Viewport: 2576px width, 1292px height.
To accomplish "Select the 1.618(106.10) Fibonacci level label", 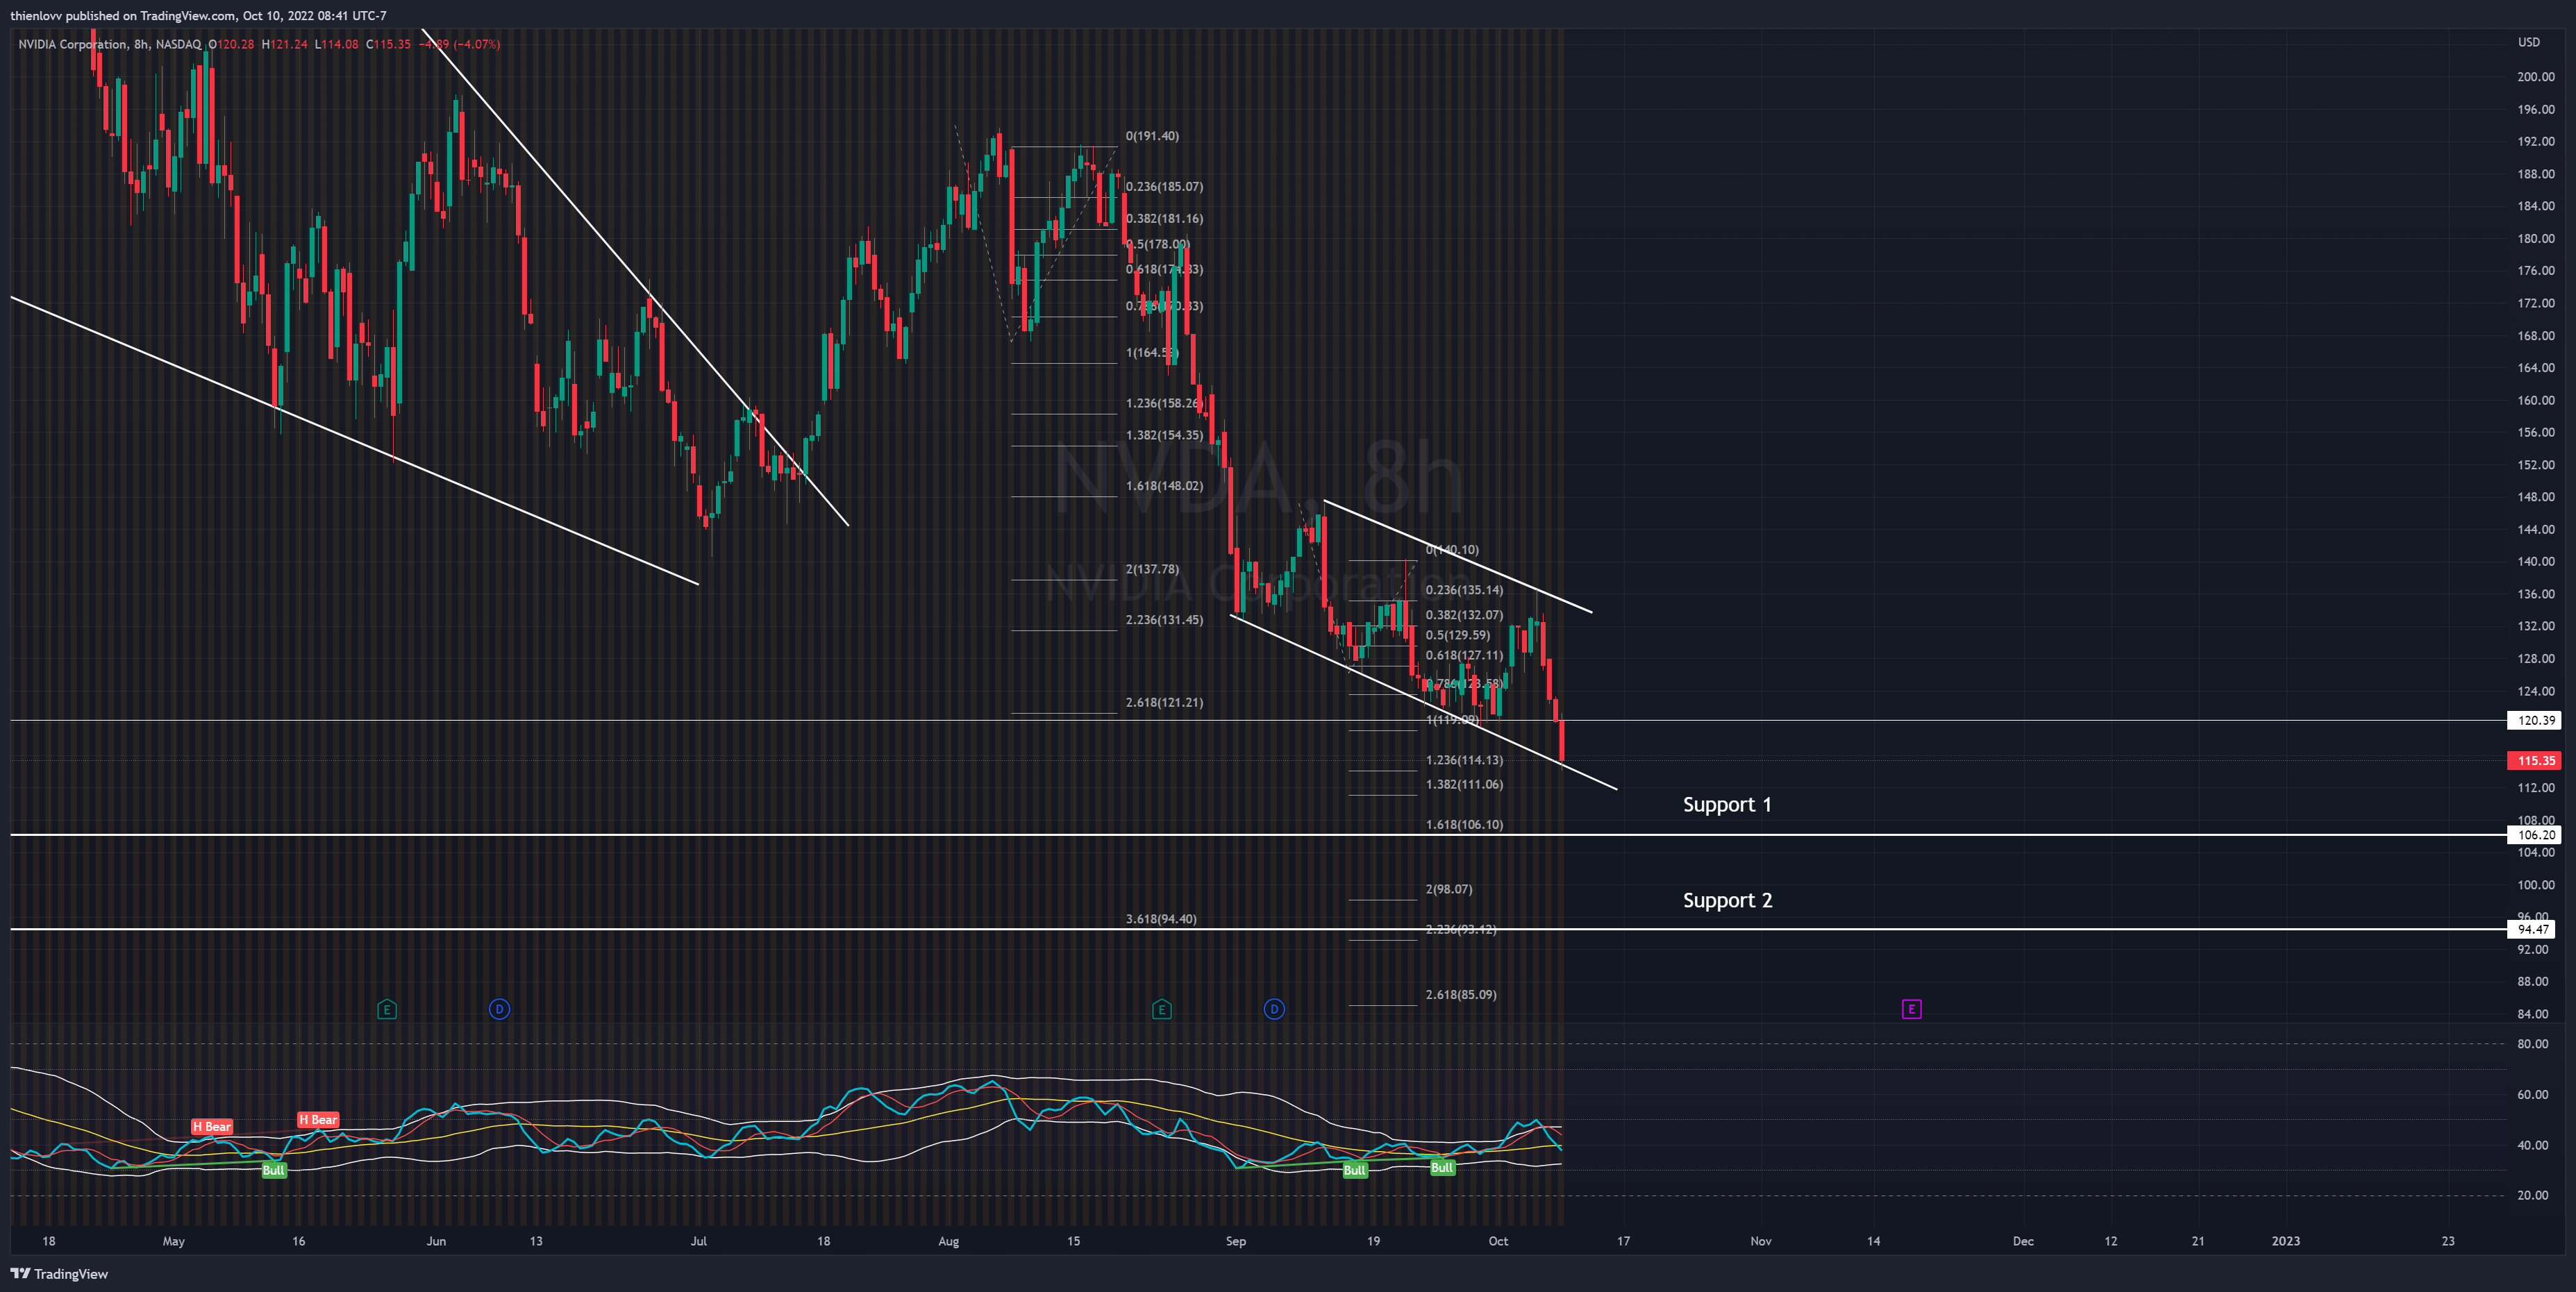I will (1464, 825).
